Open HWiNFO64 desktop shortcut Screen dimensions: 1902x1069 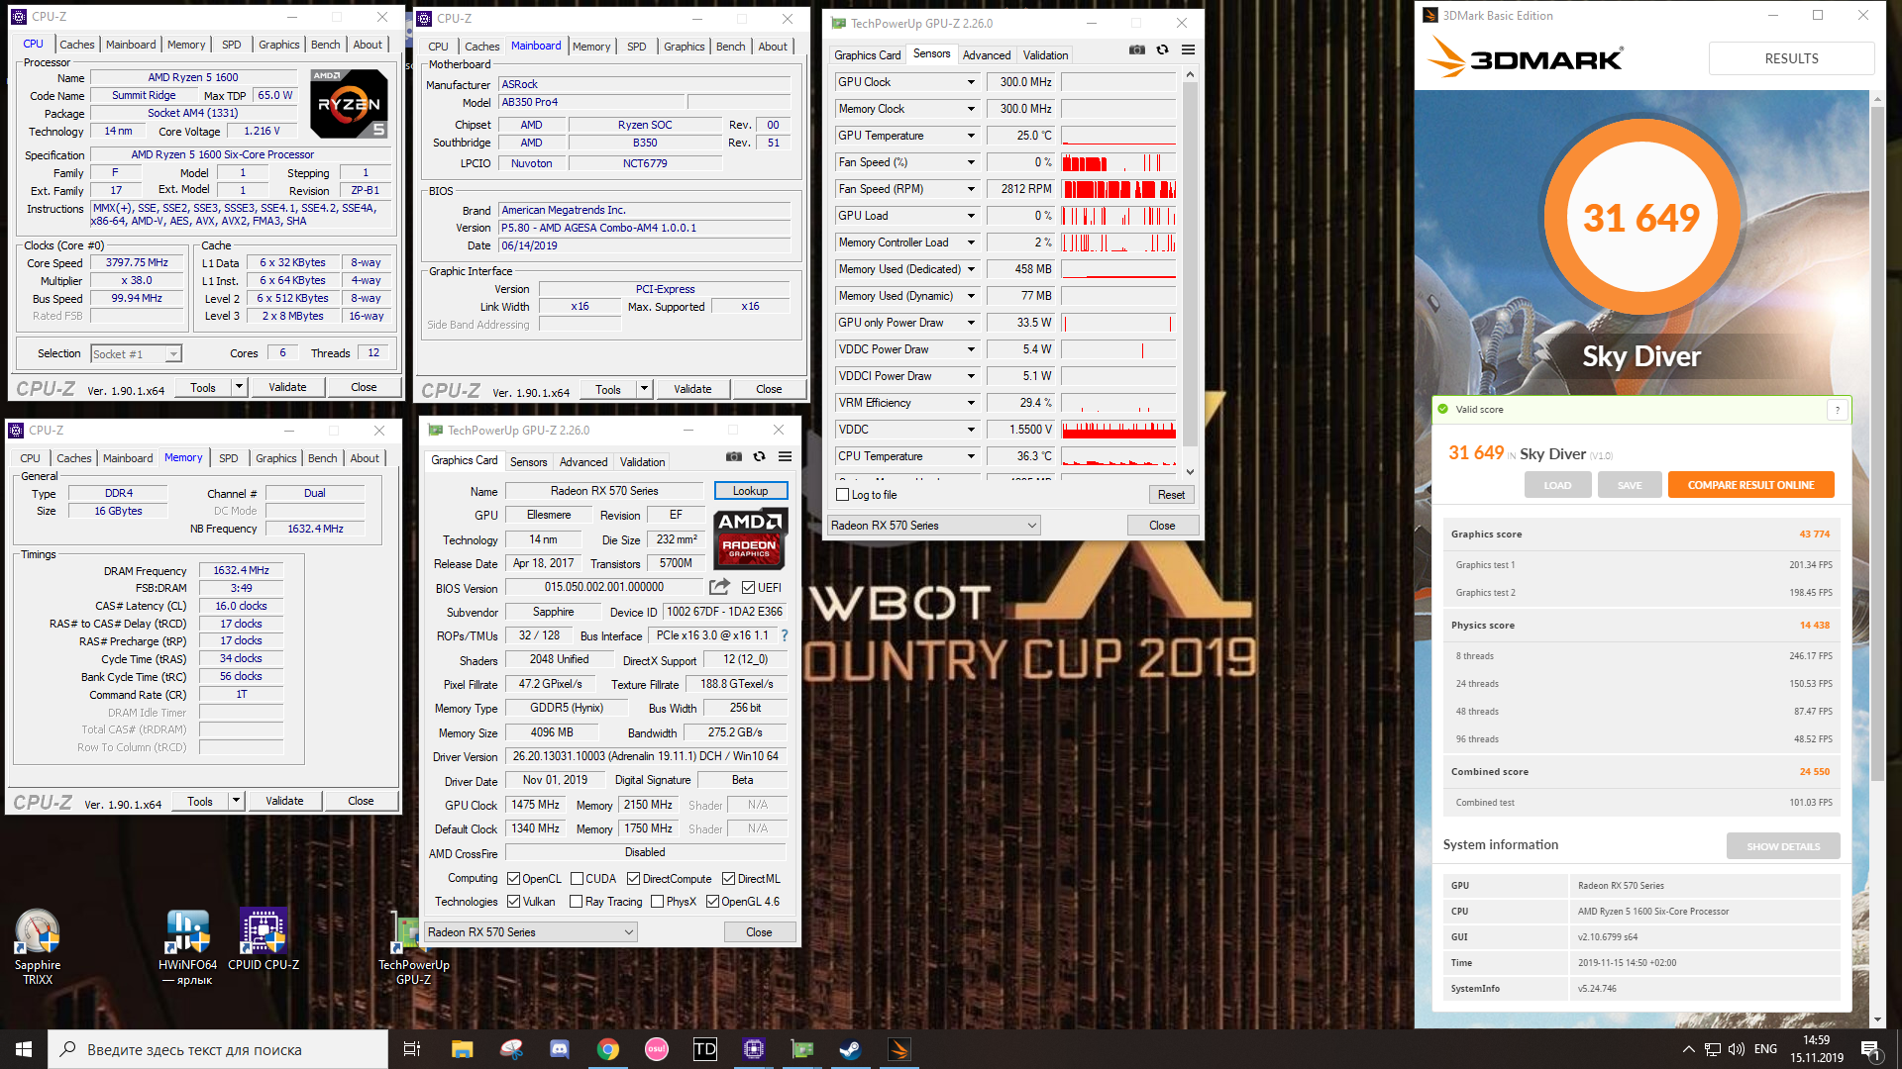tap(187, 946)
